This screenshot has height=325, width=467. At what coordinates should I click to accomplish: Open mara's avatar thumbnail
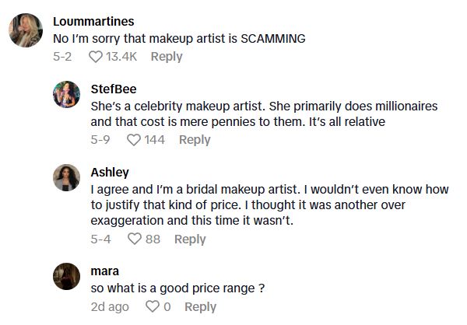[66, 278]
